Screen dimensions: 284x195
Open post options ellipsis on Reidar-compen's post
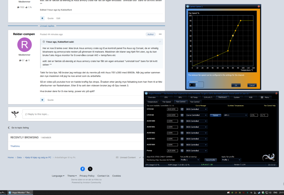point(160,34)
